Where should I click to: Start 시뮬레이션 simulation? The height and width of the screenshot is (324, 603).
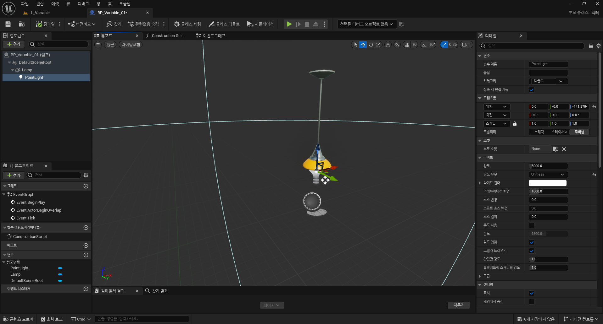(260, 24)
